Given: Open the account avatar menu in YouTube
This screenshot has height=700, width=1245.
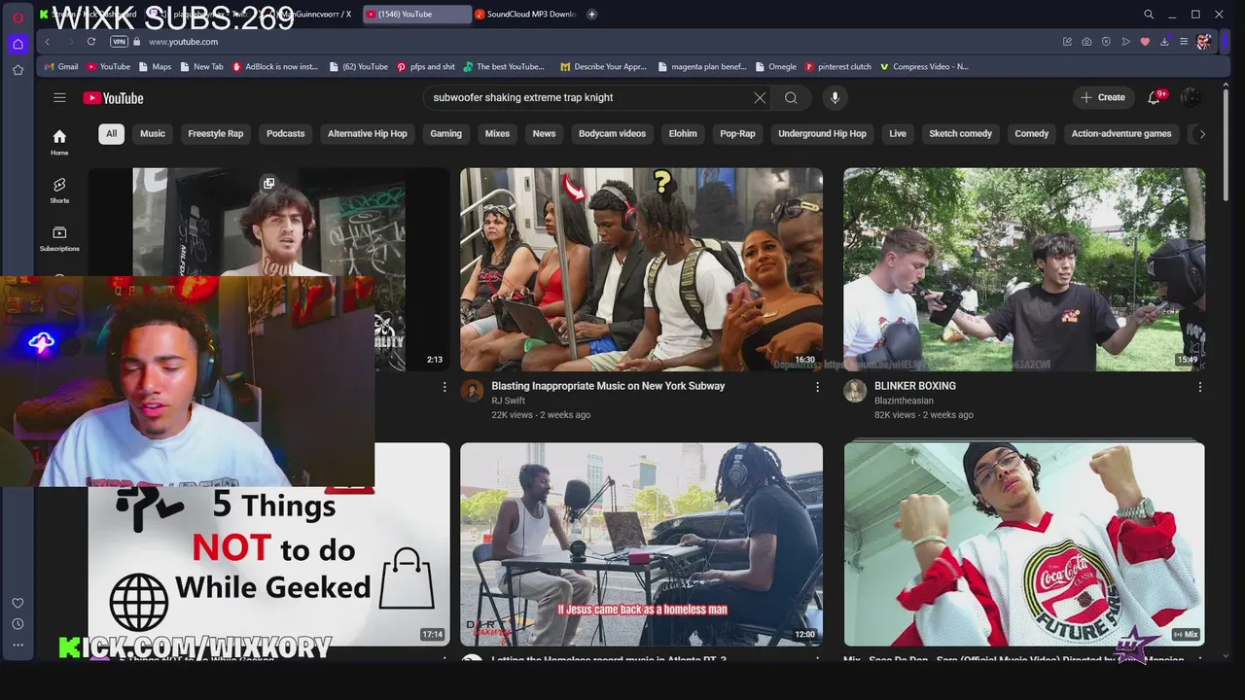Looking at the screenshot, I should point(1191,97).
